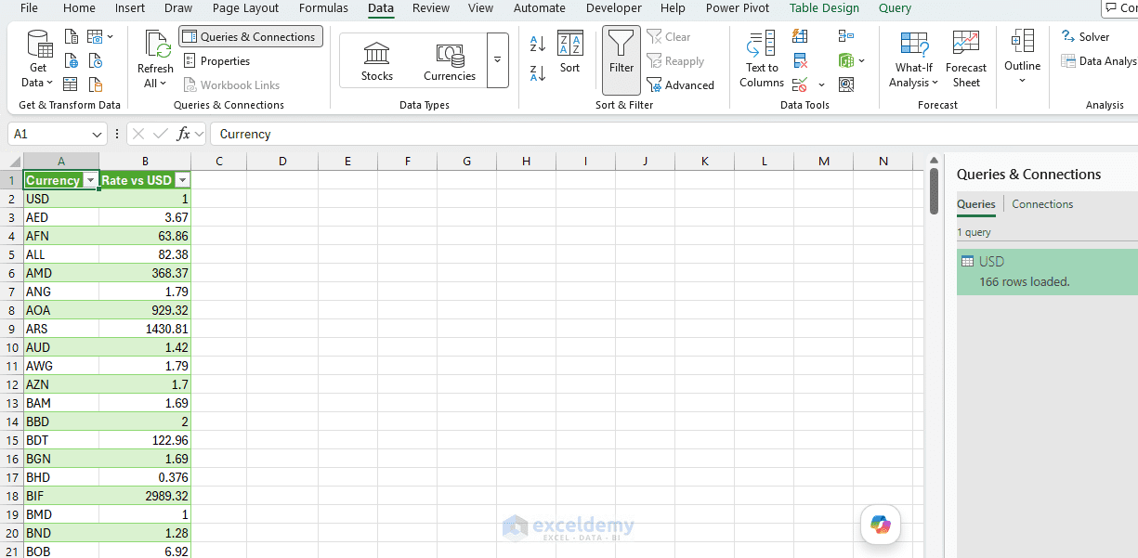Select the Queries tab in pane
The height and width of the screenshot is (558, 1138).
click(976, 204)
